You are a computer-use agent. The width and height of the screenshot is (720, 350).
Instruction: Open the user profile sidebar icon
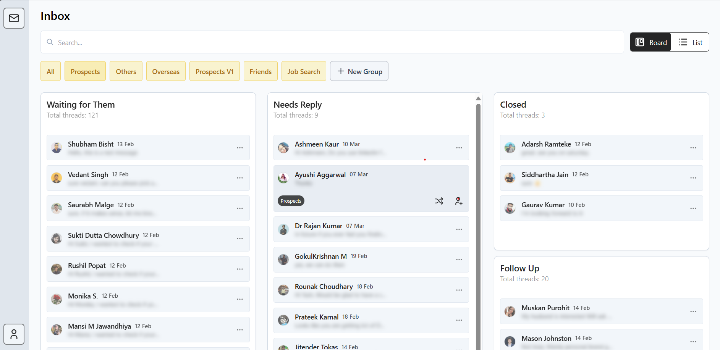coord(14,334)
